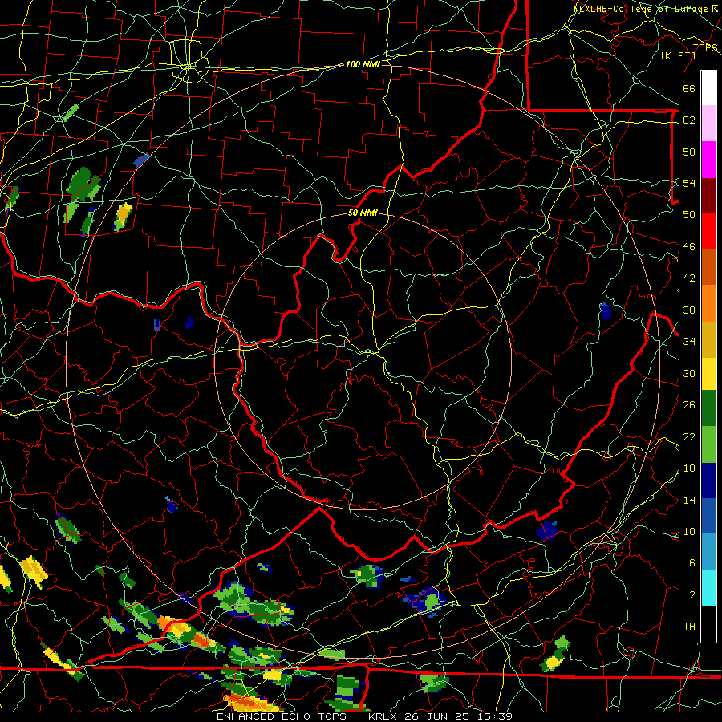Pick the dark green legend swatch

pyautogui.click(x=708, y=408)
